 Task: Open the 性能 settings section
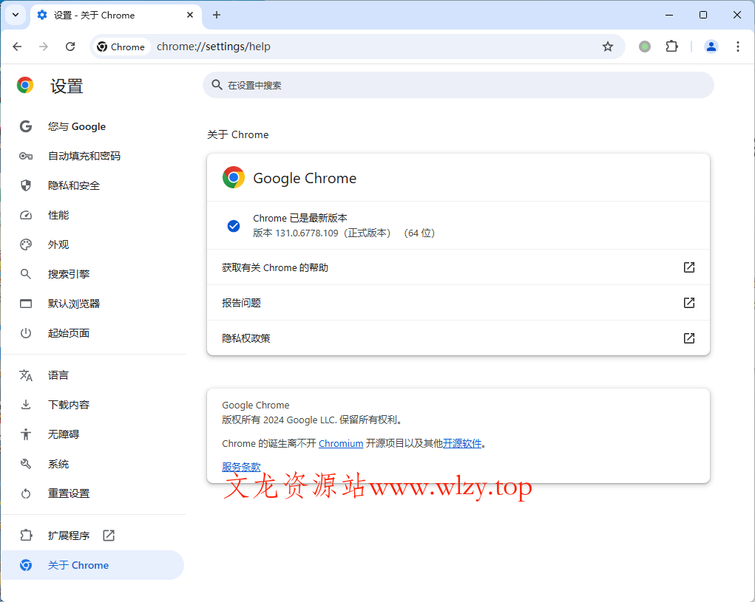(x=60, y=215)
